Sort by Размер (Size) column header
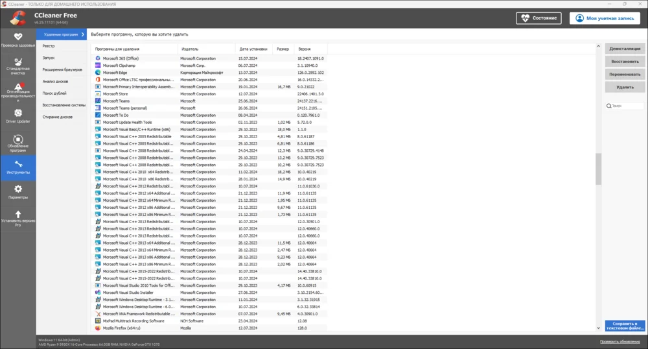This screenshot has height=349, width=648. pos(284,49)
